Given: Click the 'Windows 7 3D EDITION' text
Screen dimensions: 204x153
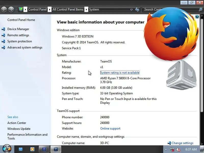Looking at the screenshot, I should pos(78,36).
